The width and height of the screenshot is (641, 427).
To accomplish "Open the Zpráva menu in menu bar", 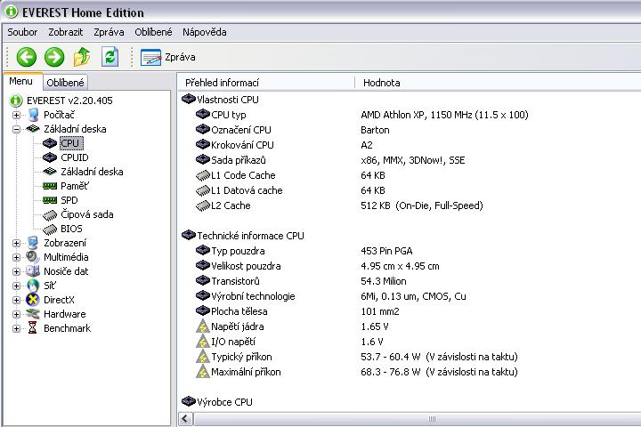I will point(109,32).
